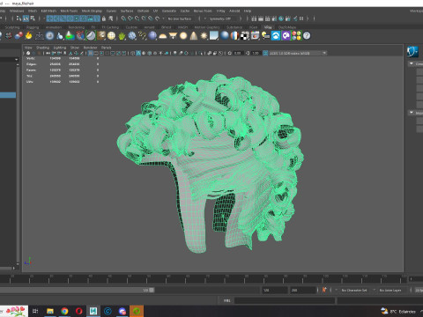Open the Help menu
Image resolution: width=423 pixels, height=317 pixels.
(248, 11)
